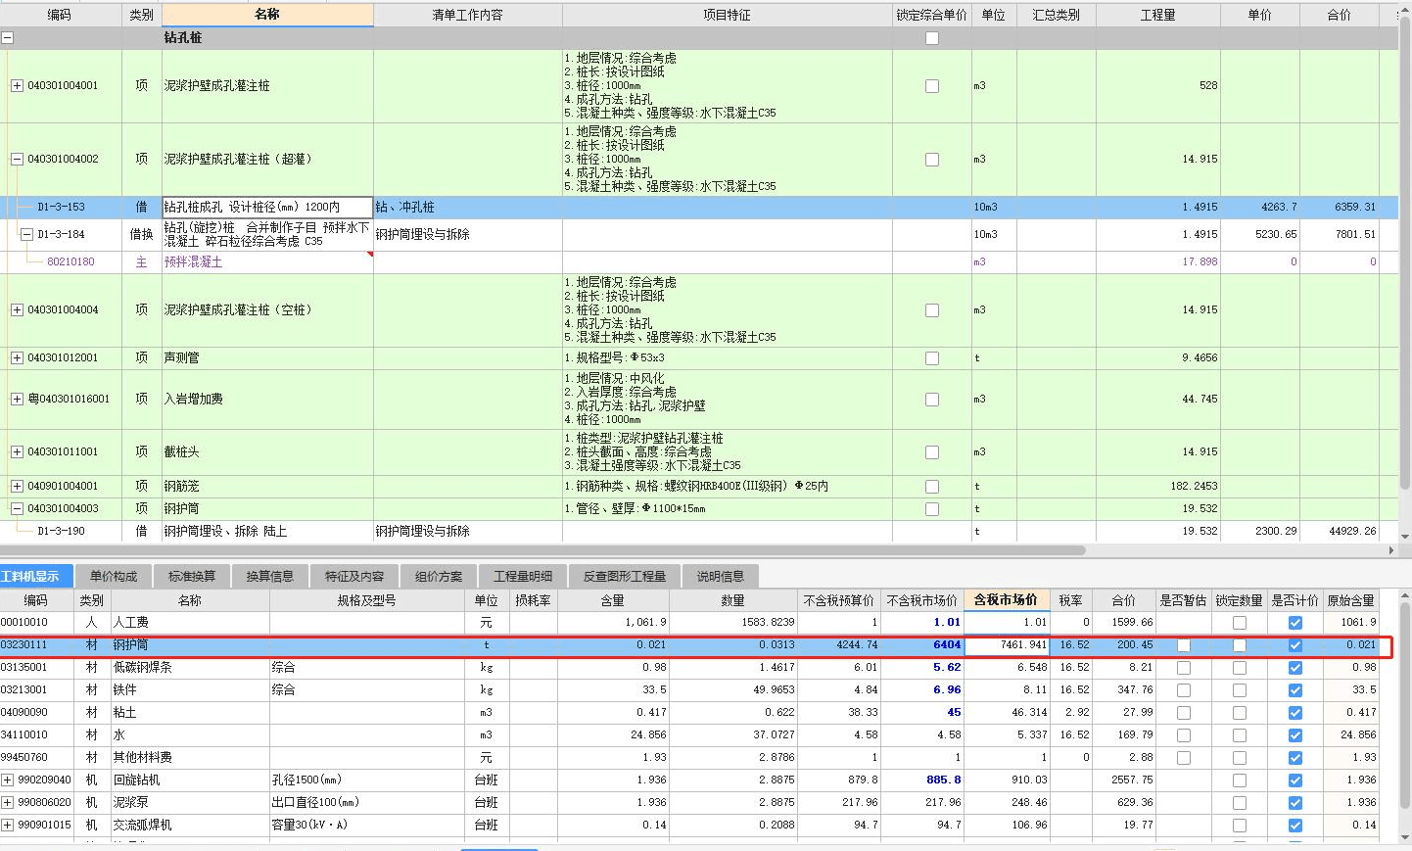Image resolution: width=1412 pixels, height=851 pixels.
Task: Click the top table horizontal scrollbar thumb
Action: [x=542, y=550]
